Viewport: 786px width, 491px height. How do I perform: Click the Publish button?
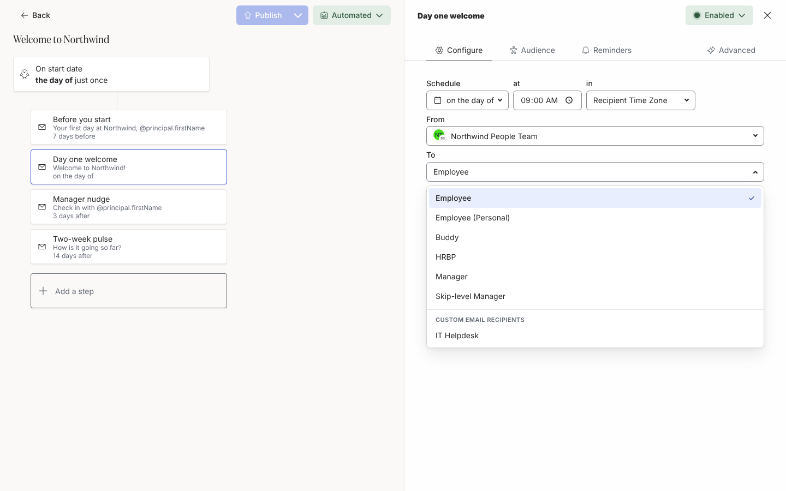tap(263, 15)
